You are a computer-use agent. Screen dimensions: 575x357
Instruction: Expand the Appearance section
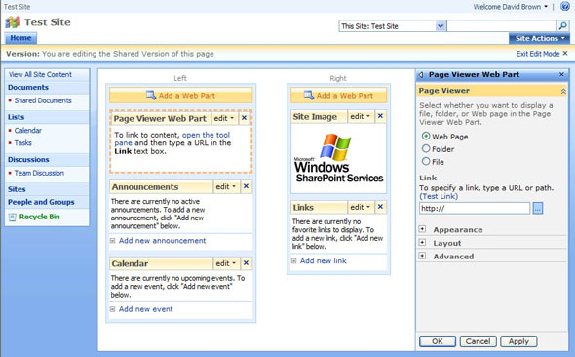(422, 229)
